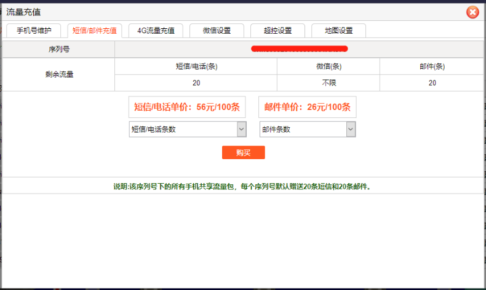Select the 序列号 header cell
Image resolution: width=486 pixels, height=290 pixels.
pyautogui.click(x=58, y=49)
